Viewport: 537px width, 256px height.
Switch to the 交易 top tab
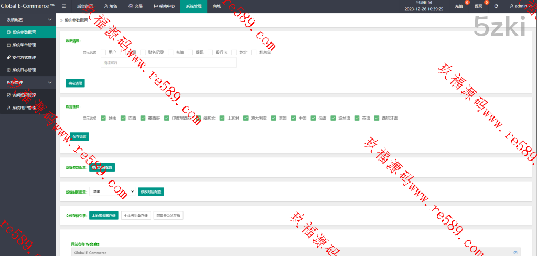click(x=135, y=6)
